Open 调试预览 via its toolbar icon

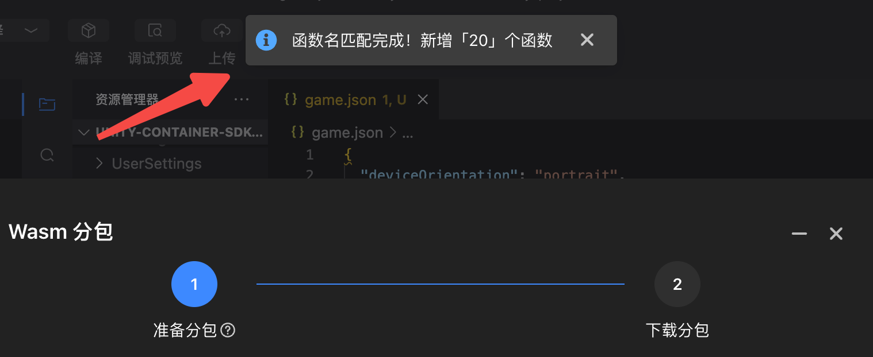155,31
